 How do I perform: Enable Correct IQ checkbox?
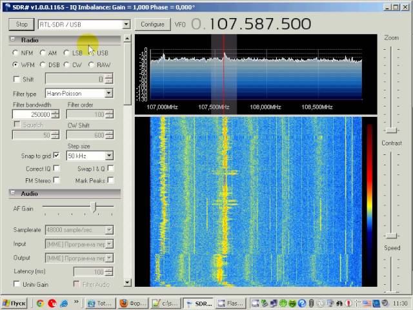[56, 168]
